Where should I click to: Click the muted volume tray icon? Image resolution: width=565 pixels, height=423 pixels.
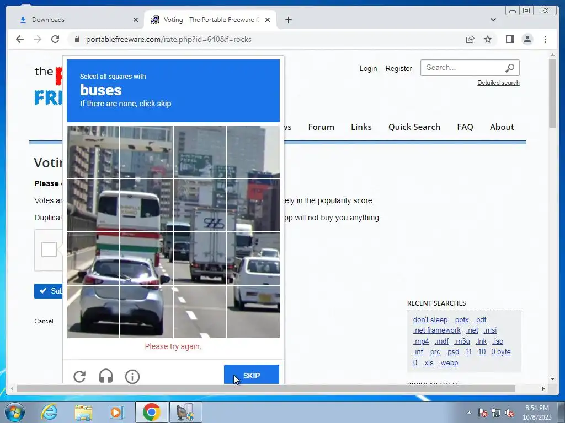(x=509, y=413)
